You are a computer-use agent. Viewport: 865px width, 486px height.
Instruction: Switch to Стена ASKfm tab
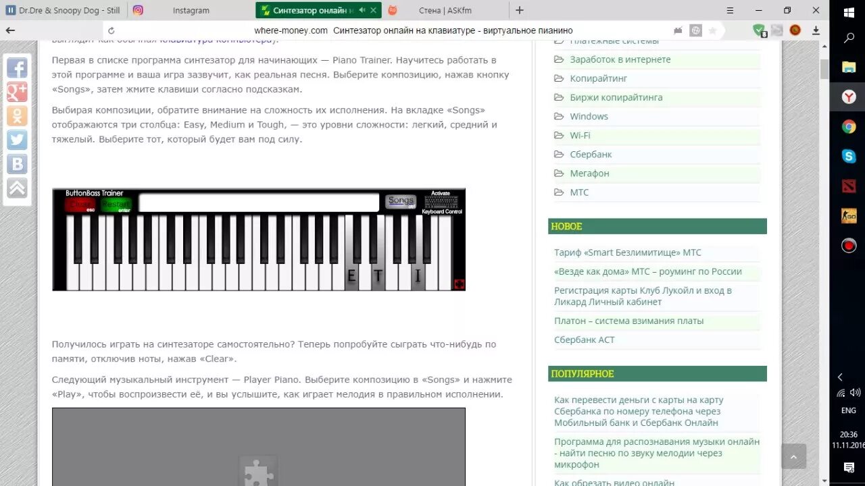pos(446,10)
